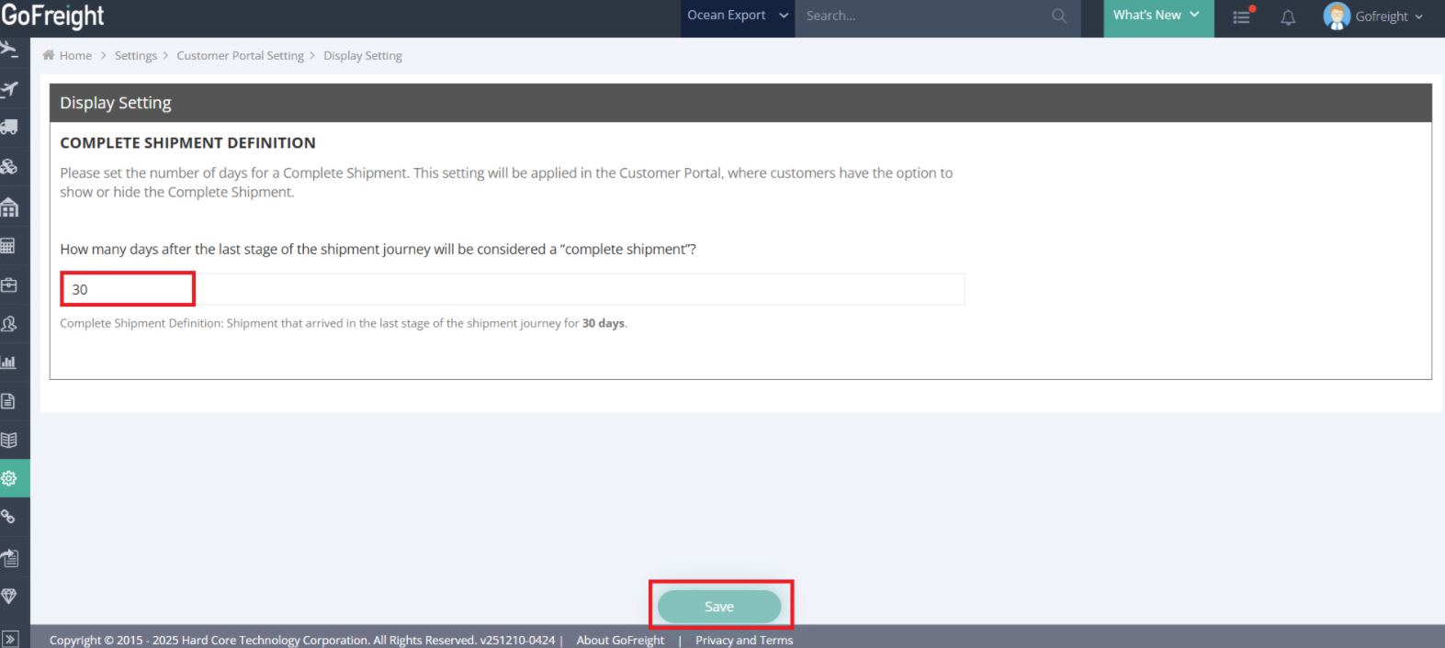The height and width of the screenshot is (648, 1445).
Task: Open the Privacy and Terms link
Action: tap(744, 640)
